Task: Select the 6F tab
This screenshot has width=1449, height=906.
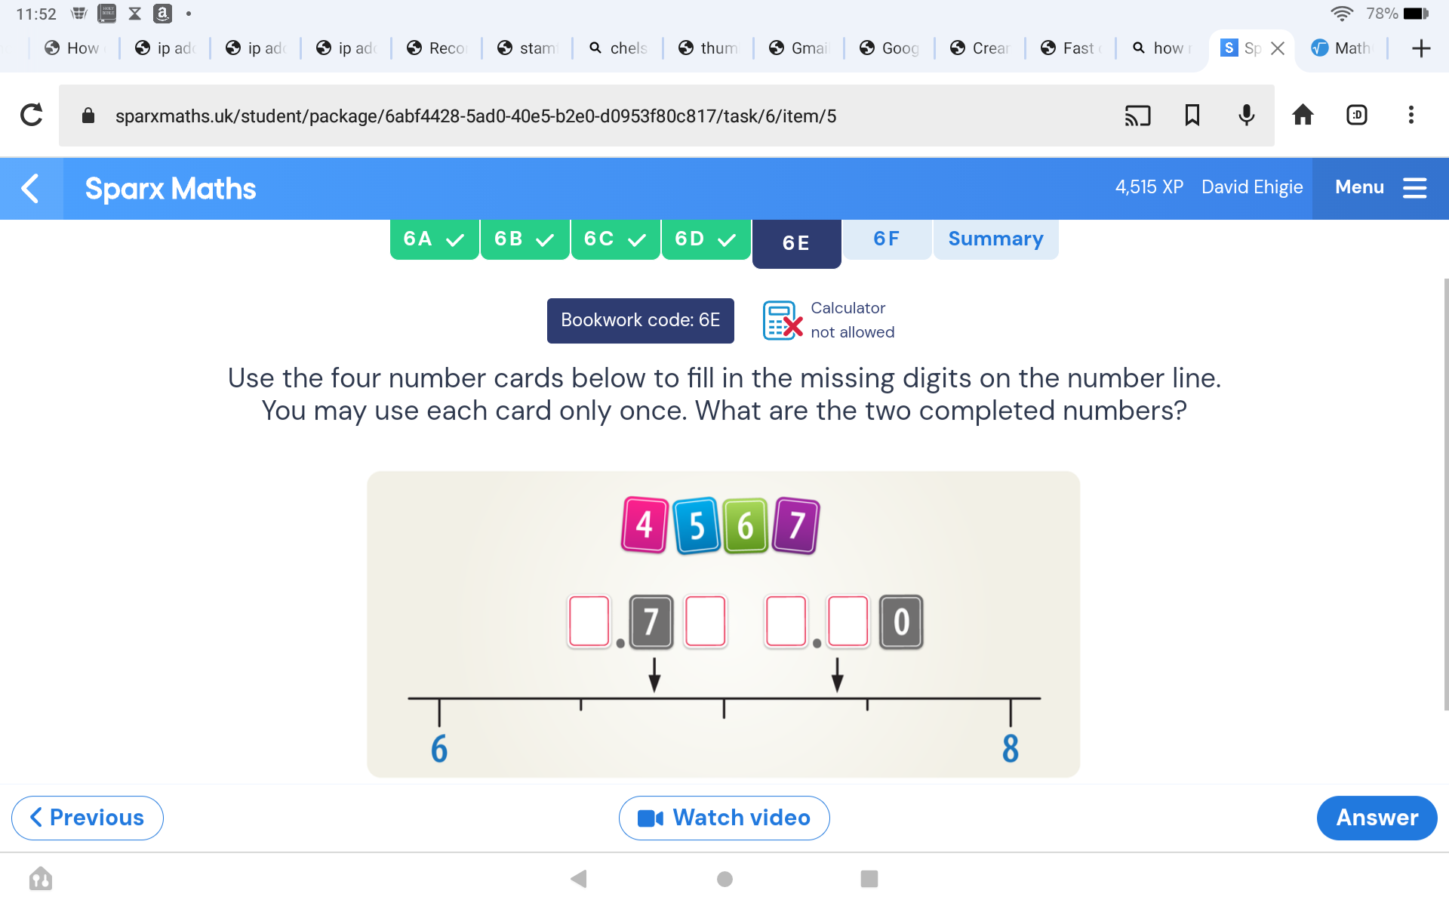Action: click(887, 239)
